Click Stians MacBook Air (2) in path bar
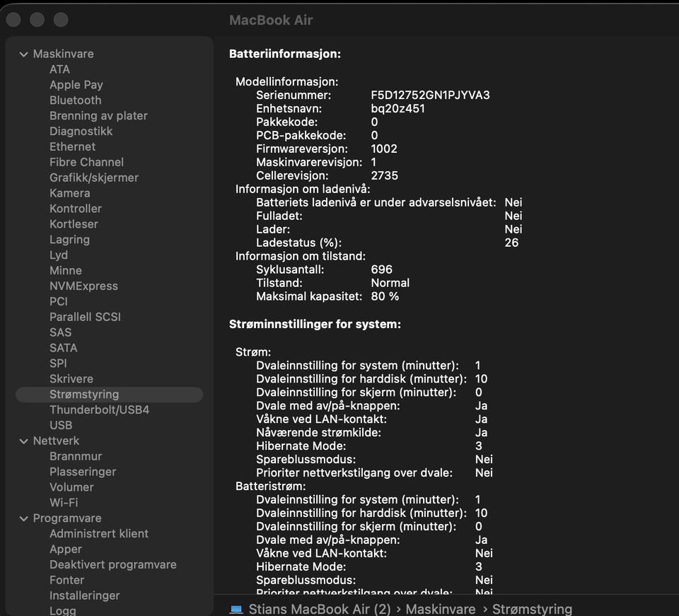 tap(320, 609)
